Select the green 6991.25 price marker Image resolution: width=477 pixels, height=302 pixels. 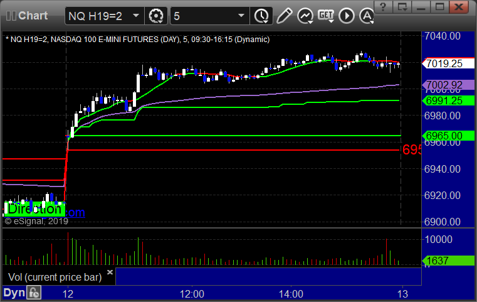(448, 100)
